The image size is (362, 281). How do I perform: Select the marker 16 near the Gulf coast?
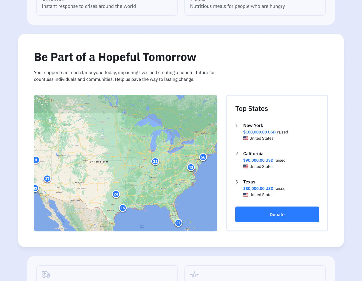(x=123, y=208)
